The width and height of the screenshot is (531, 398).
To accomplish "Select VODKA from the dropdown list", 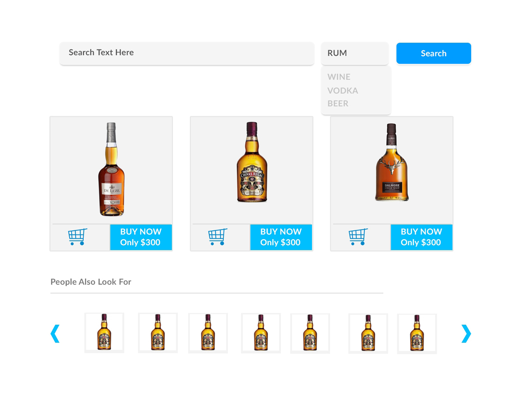I will (x=343, y=91).
